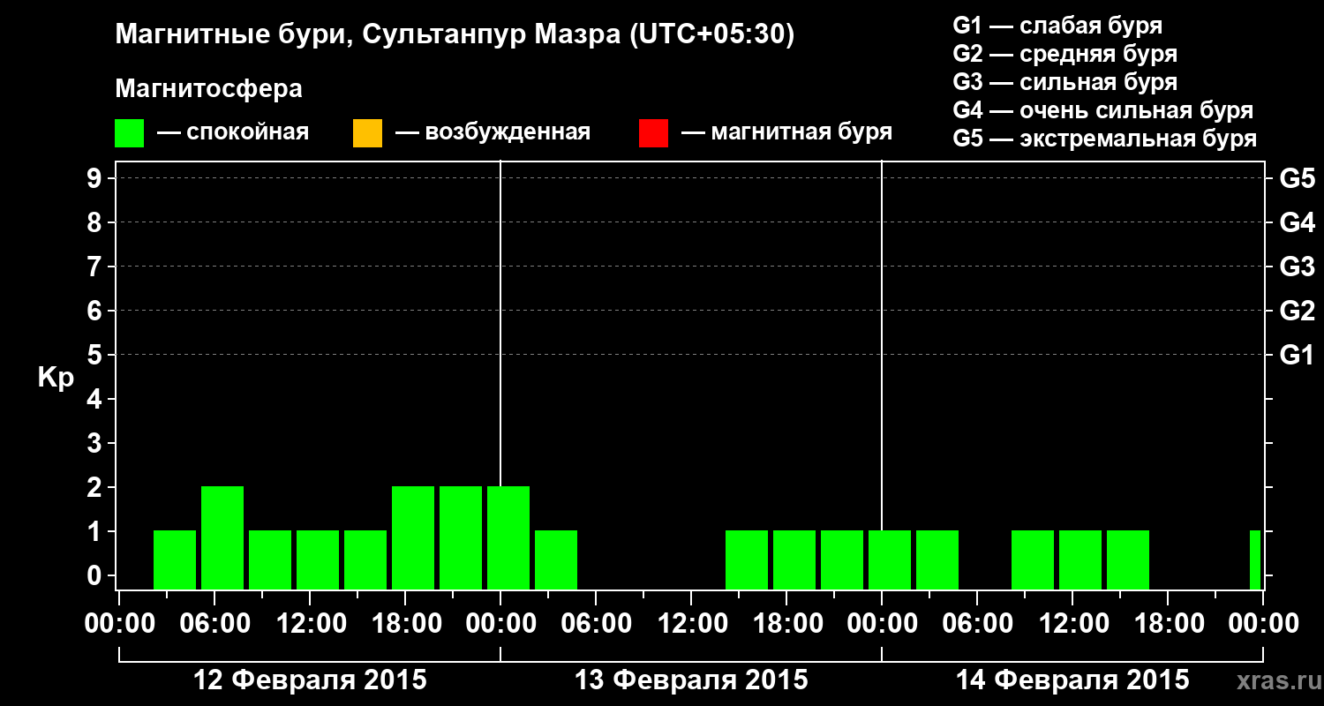This screenshot has width=1324, height=706.
Task: Click the green 'спокойная' legend swatch
Action: (x=130, y=133)
